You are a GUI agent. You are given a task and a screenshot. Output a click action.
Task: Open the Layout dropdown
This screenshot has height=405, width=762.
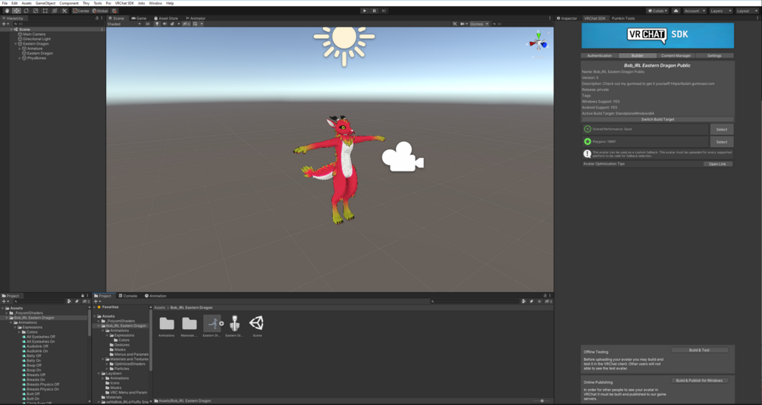(746, 11)
